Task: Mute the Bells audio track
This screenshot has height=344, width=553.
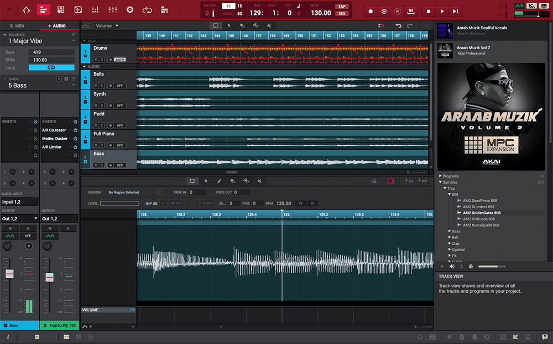Action: (x=96, y=86)
